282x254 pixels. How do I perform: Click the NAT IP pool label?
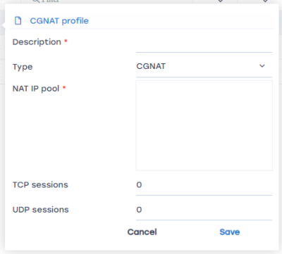pos(36,89)
